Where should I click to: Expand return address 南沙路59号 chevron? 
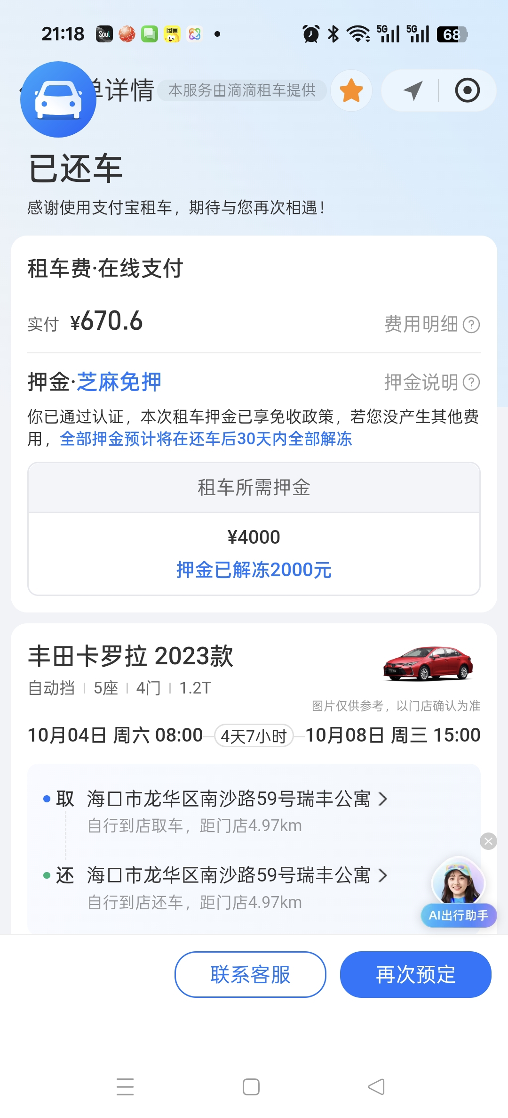point(383,875)
